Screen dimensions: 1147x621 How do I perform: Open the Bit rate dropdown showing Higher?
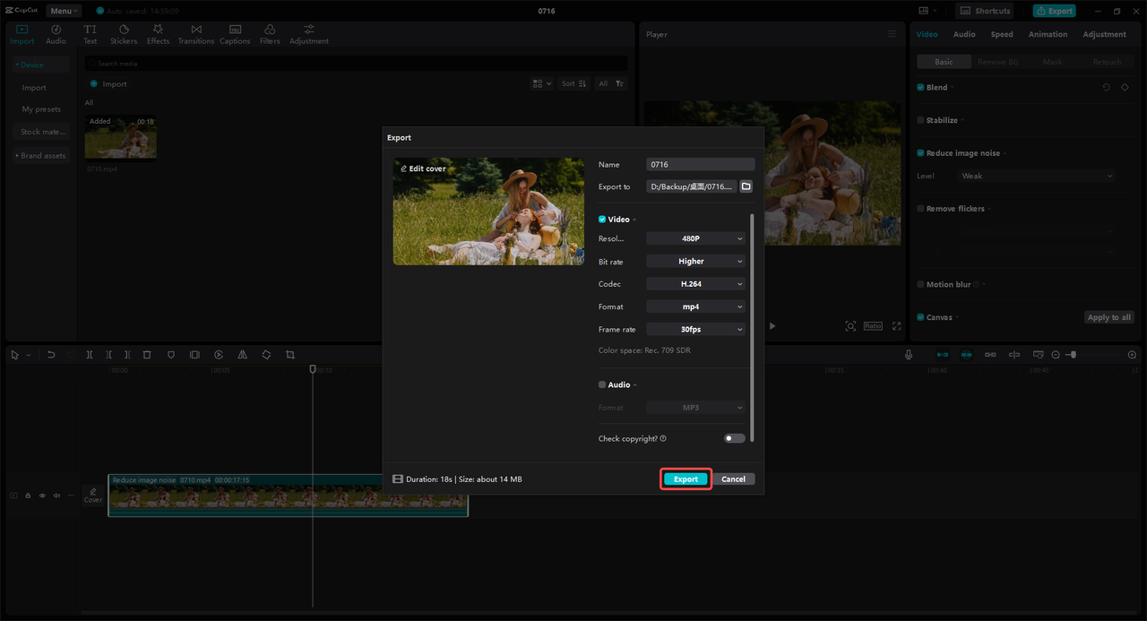click(x=695, y=262)
